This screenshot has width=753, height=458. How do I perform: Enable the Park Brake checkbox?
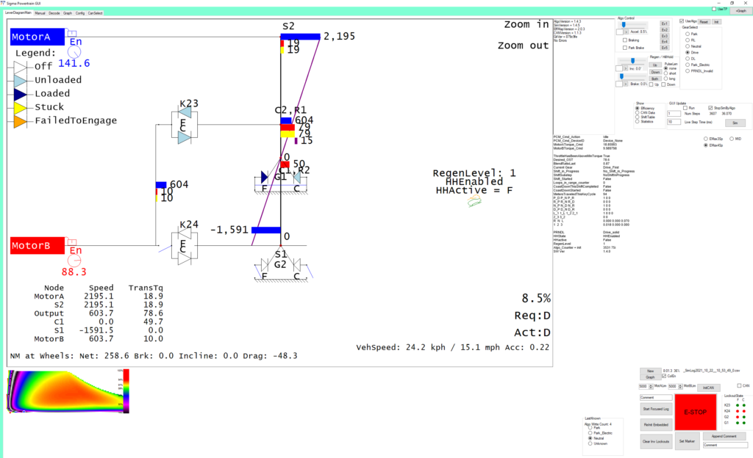pos(625,48)
